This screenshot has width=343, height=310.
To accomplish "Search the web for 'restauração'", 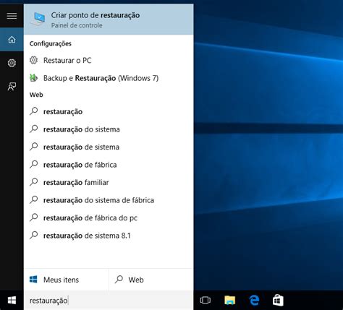I will pyautogui.click(x=109, y=111).
